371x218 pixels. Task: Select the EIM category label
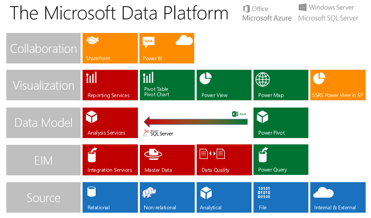44,160
